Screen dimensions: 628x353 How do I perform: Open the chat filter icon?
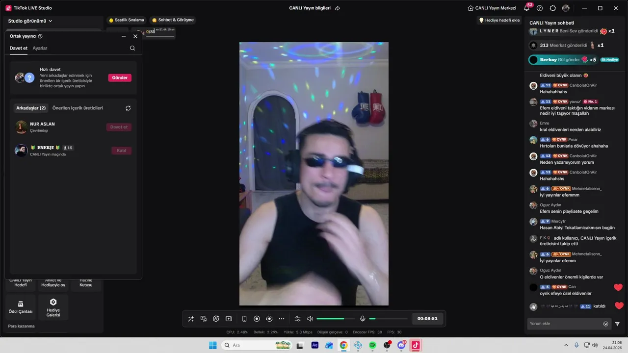click(617, 324)
